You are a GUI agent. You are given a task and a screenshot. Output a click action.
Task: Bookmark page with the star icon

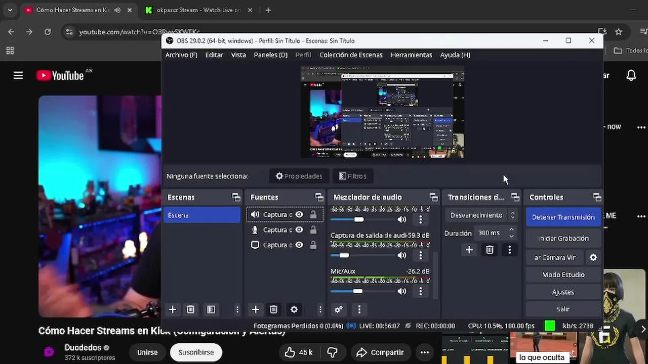coord(619,32)
